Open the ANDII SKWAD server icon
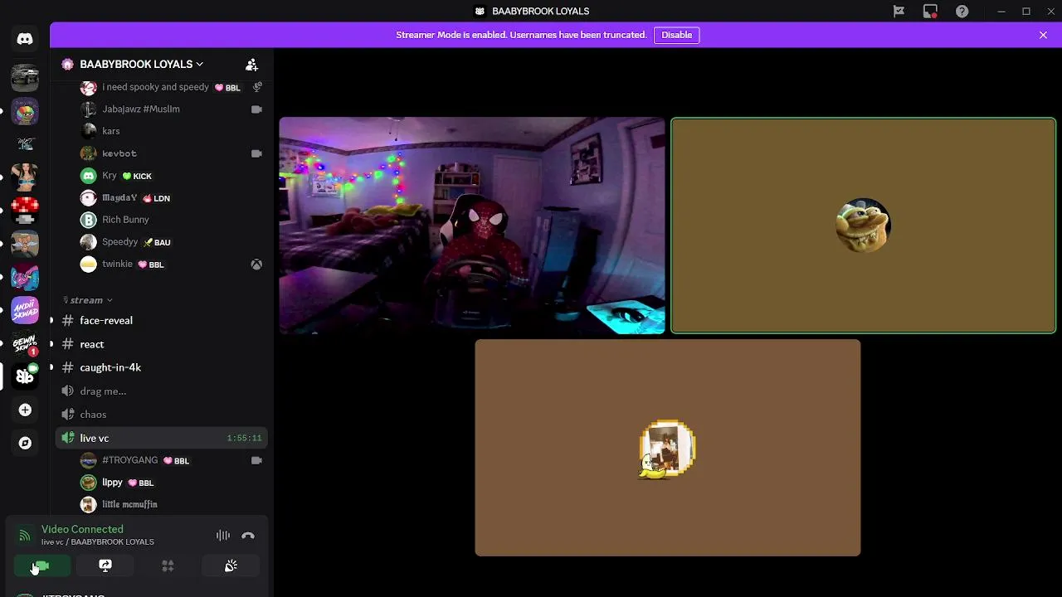 [x=25, y=310]
